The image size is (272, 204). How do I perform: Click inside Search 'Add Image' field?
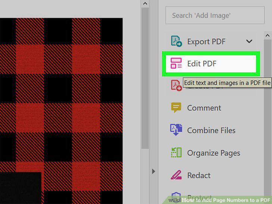point(215,15)
